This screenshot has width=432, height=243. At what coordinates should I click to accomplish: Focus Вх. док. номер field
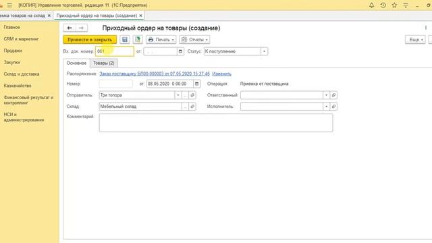pos(115,51)
